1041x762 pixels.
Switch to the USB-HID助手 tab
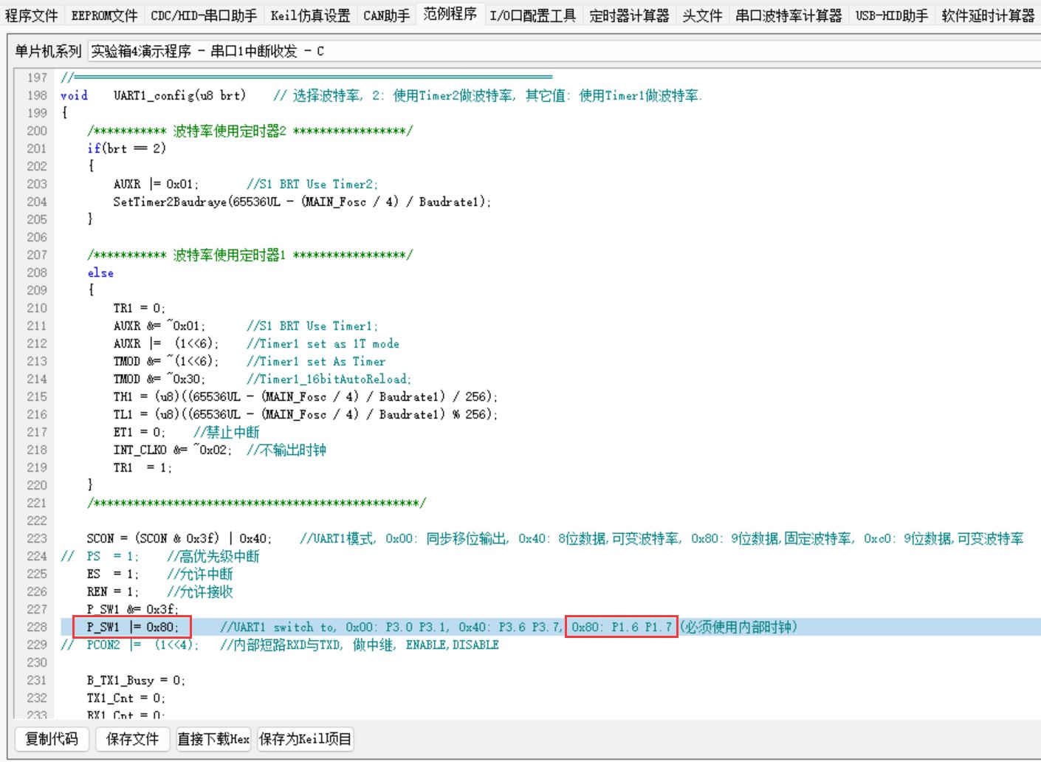[892, 16]
